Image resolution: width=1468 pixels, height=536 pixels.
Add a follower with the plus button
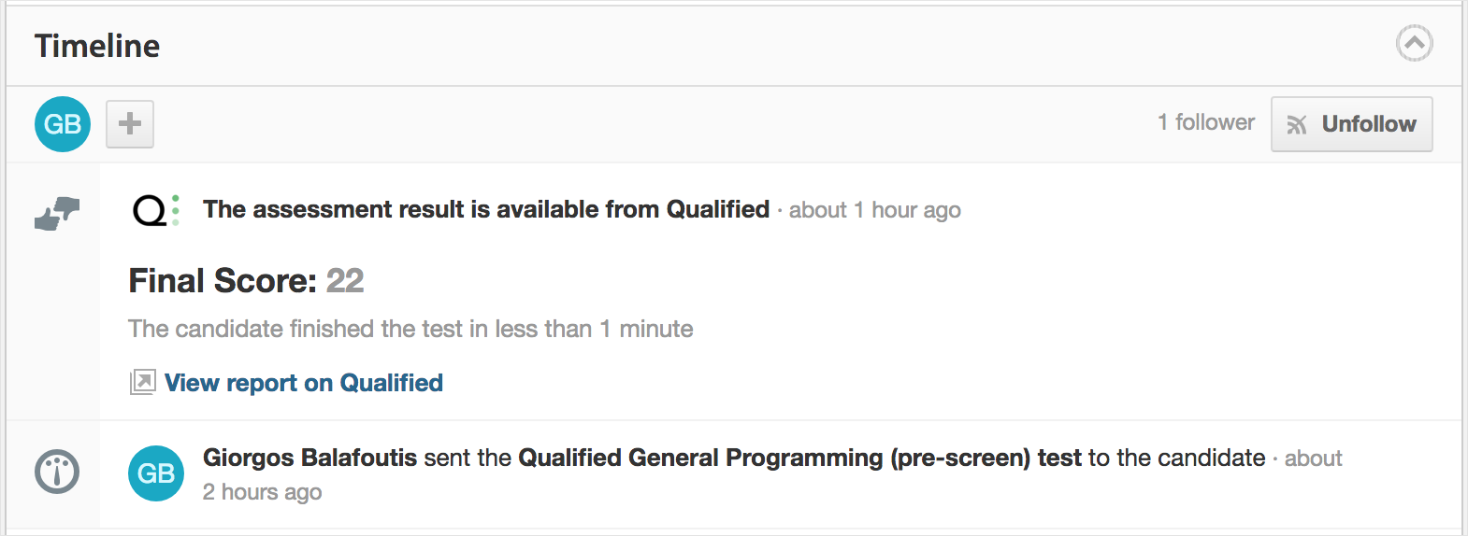pos(130,124)
